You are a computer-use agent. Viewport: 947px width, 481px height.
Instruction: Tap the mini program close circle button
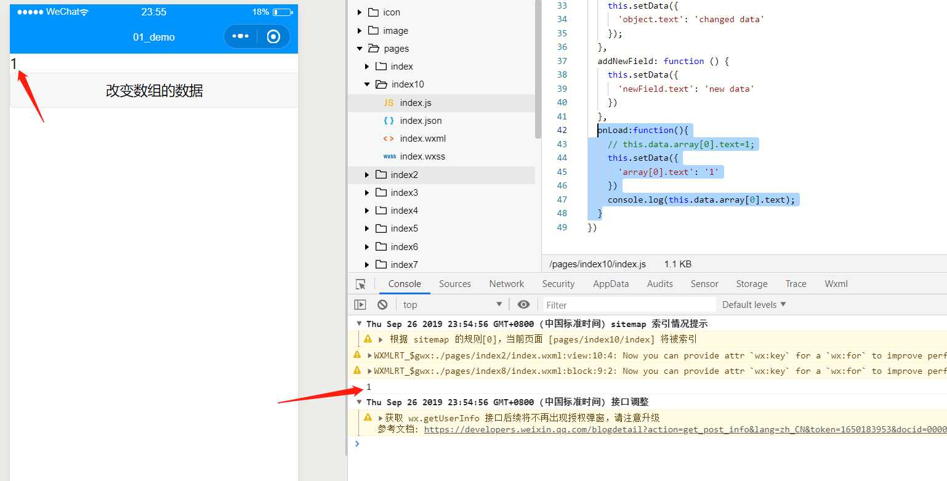tap(273, 37)
